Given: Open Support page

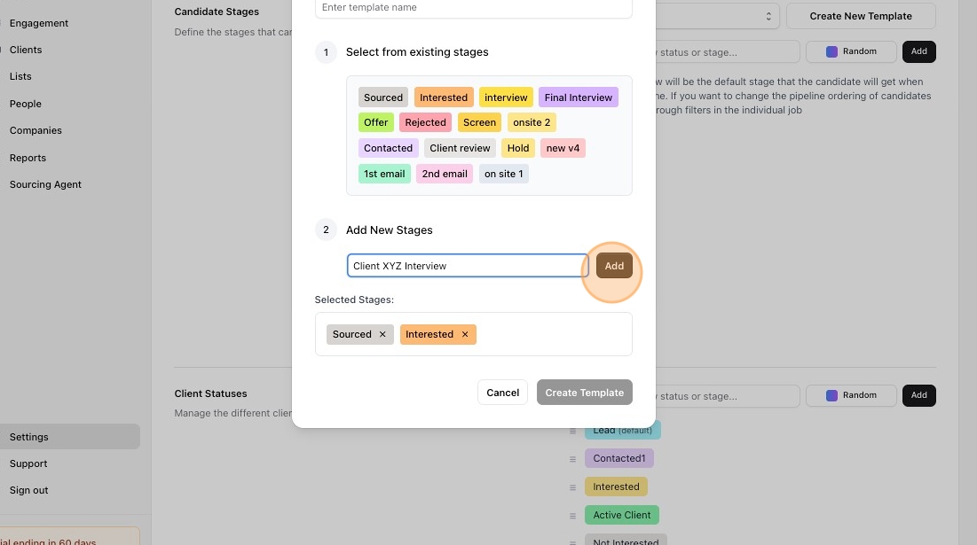Looking at the screenshot, I should click(28, 463).
